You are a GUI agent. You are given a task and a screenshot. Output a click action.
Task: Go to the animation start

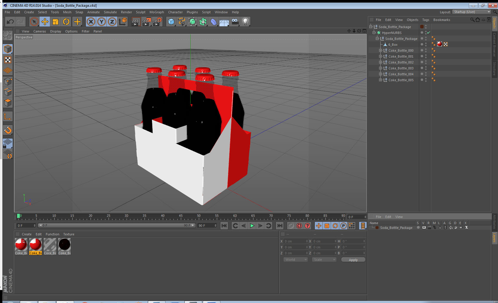coord(224,226)
